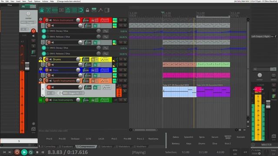Collapse the Bass folder track
The height and width of the screenshot is (156, 278).
40,69
